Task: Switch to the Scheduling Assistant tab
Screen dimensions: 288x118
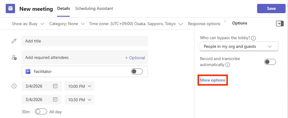Action: 94,8
